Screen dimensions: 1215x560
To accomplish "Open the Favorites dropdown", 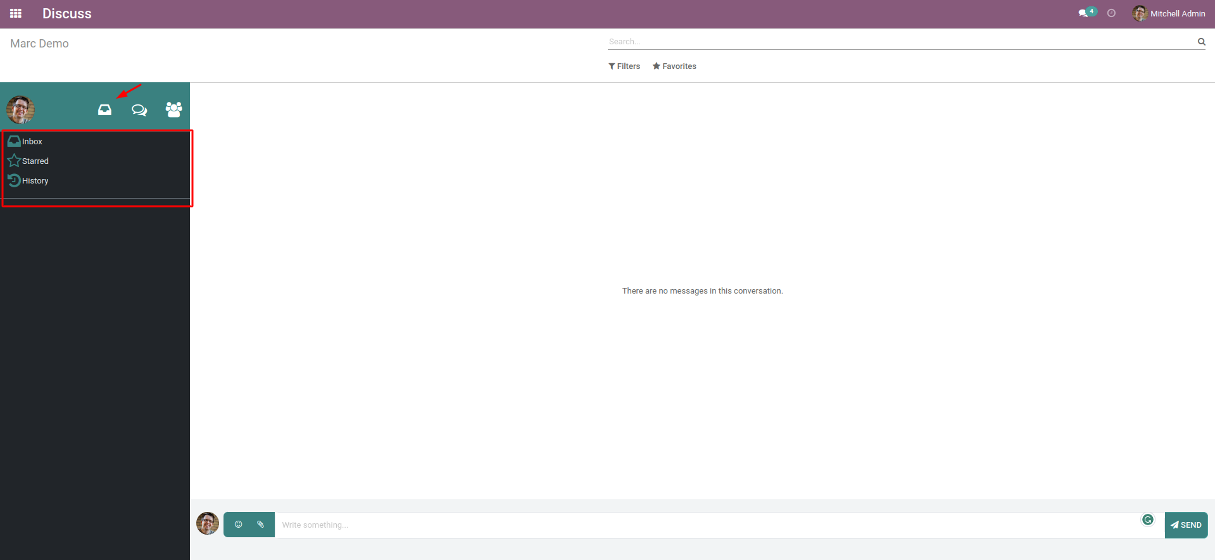I will click(x=674, y=66).
